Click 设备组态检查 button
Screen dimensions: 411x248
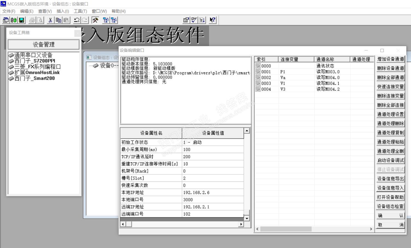[390, 207]
